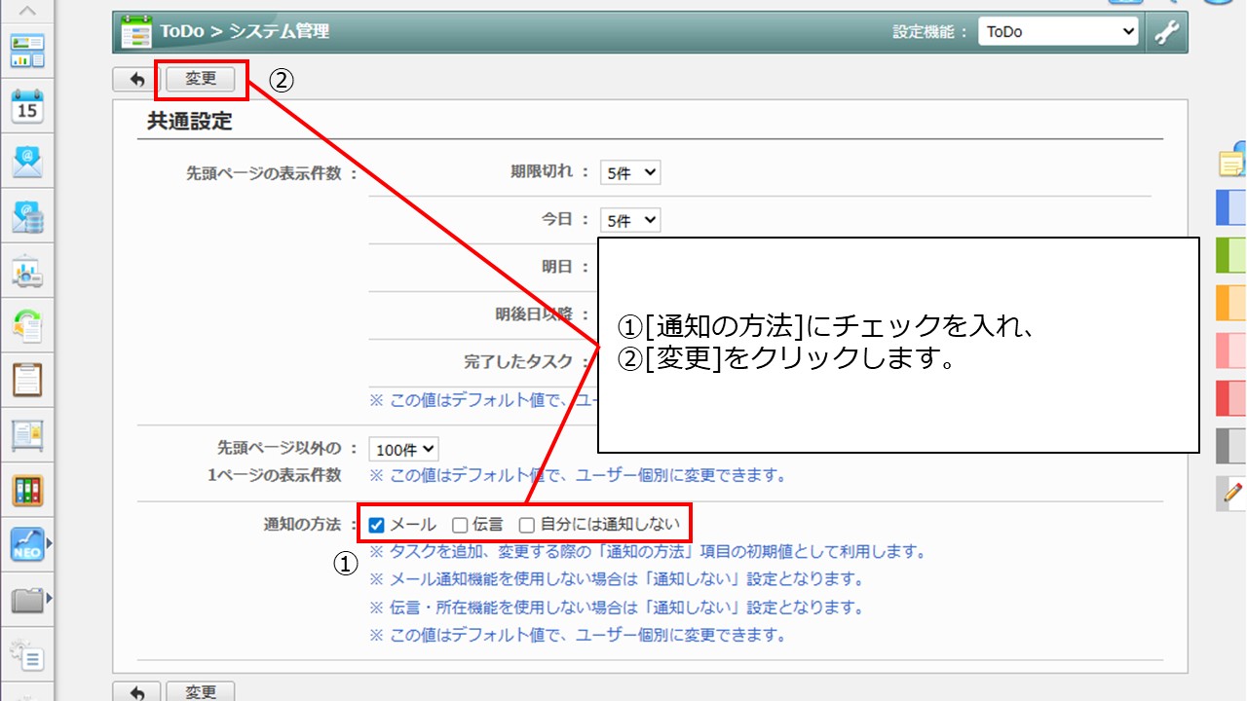Check the 伝言 notification checkbox
1247x701 pixels.
tap(461, 526)
